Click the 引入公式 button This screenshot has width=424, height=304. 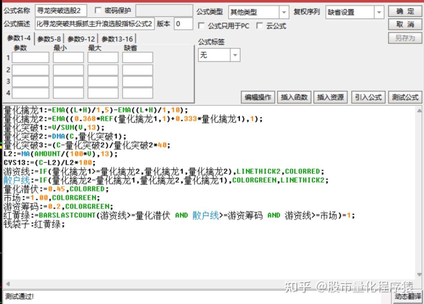pos(368,97)
